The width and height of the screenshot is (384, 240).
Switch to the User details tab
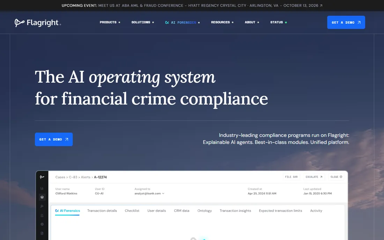[157, 211]
